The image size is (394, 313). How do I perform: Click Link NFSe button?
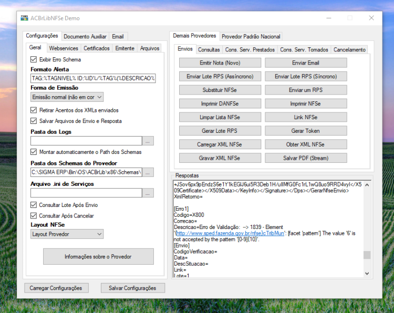click(x=306, y=117)
